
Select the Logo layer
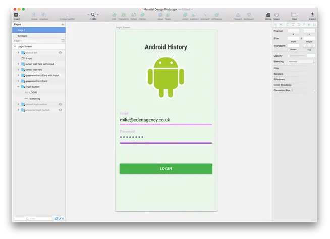point(39,58)
